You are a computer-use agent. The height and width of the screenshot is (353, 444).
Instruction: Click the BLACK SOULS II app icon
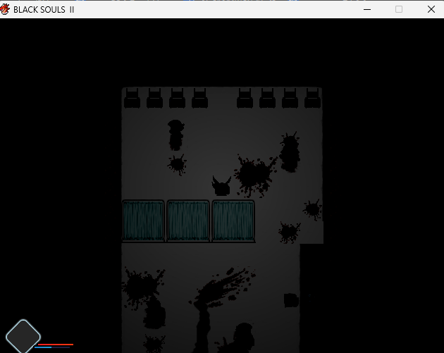click(6, 9)
